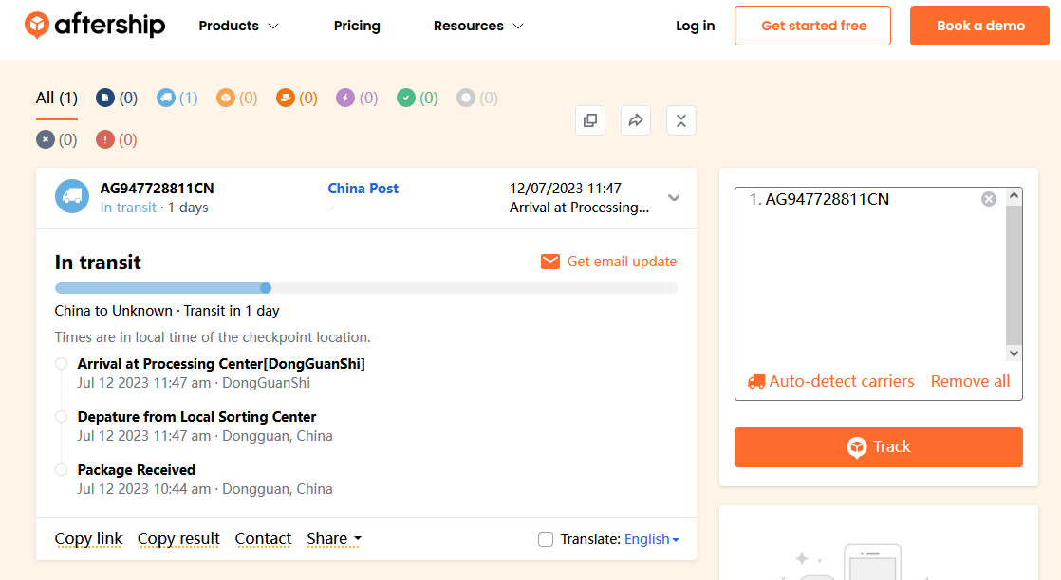Screen dimensions: 1061x580
Task: Select the All (1) tab
Action: tap(57, 98)
